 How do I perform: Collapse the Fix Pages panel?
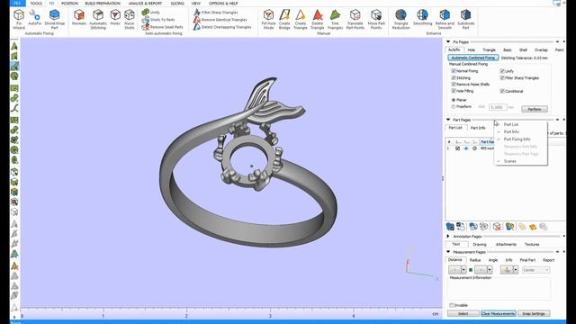click(x=448, y=42)
